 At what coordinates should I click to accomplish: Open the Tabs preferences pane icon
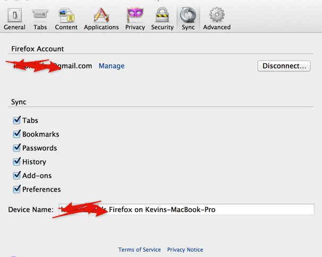40,15
